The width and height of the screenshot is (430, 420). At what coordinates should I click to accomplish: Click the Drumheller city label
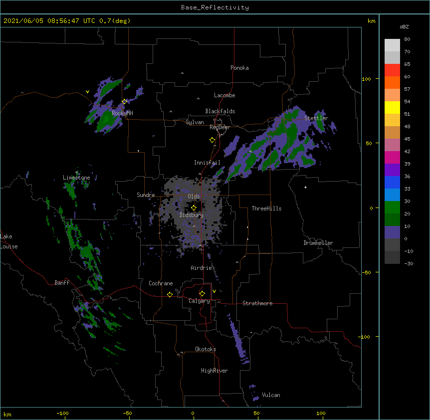(x=318, y=243)
